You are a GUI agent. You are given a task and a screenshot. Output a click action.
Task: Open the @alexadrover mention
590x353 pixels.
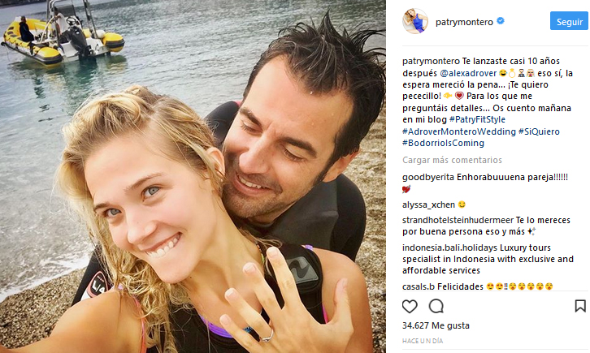point(468,73)
